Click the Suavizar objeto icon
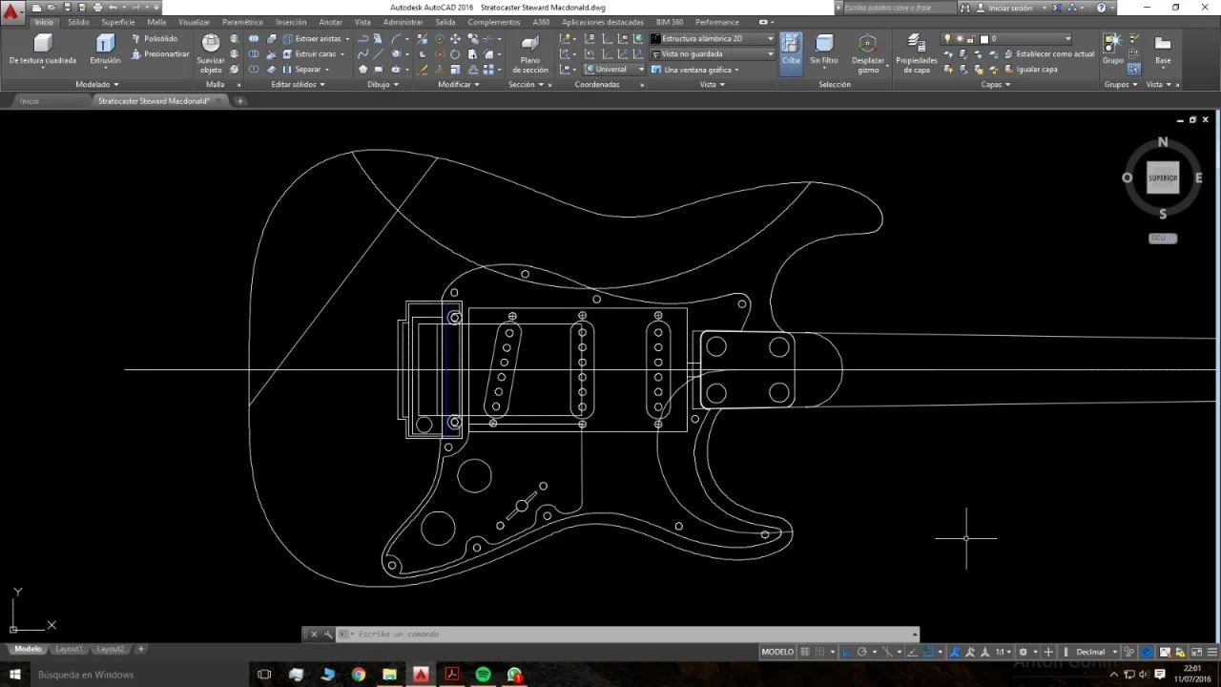The width and height of the screenshot is (1221, 687). [211, 53]
